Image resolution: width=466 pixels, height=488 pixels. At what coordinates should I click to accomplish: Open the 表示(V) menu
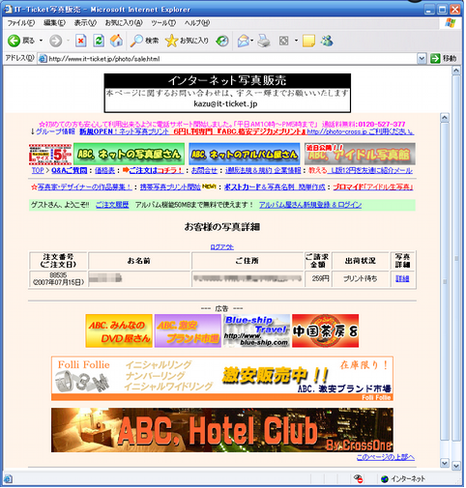(x=85, y=23)
